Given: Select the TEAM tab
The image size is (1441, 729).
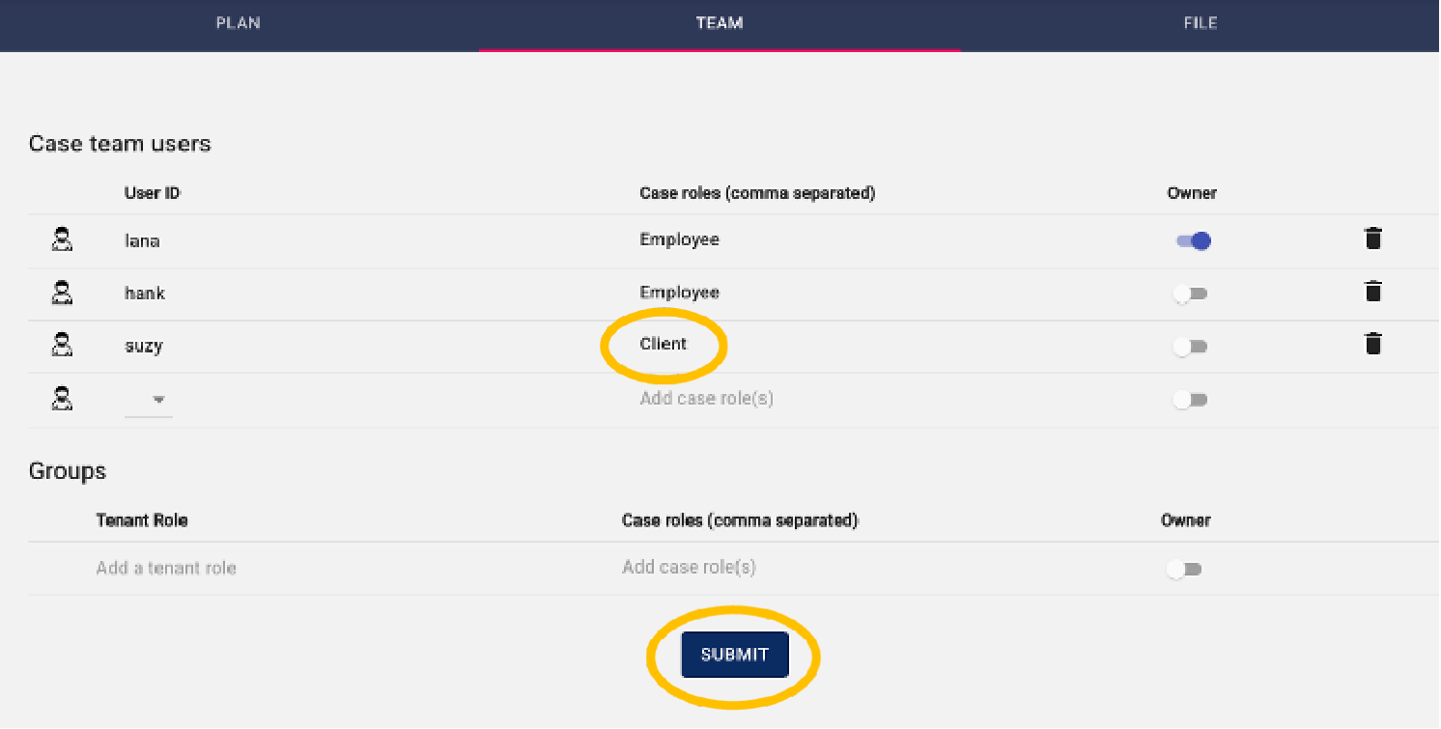Looking at the screenshot, I should point(720,22).
